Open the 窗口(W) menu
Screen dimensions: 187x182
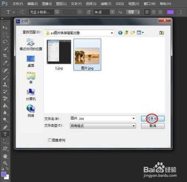pos(150,4)
